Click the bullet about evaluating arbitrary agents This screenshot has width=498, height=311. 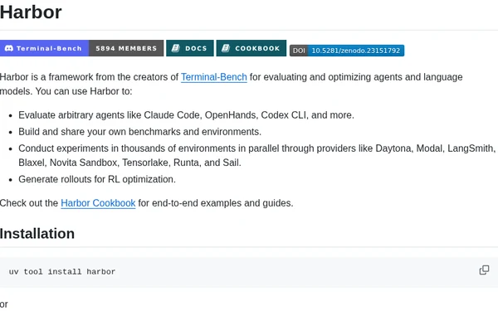186,115
